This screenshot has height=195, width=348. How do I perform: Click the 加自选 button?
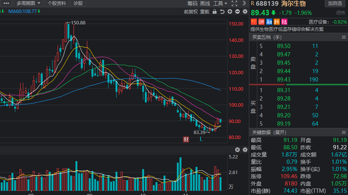pyautogui.click(x=335, y=3)
